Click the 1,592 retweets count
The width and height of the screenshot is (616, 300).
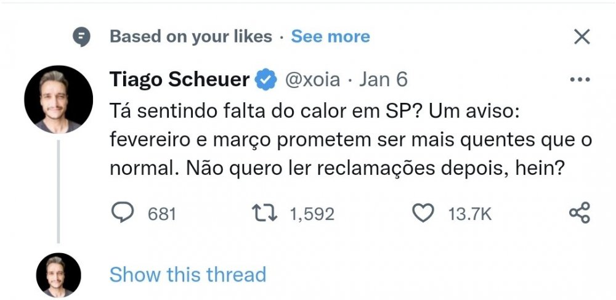(x=312, y=214)
